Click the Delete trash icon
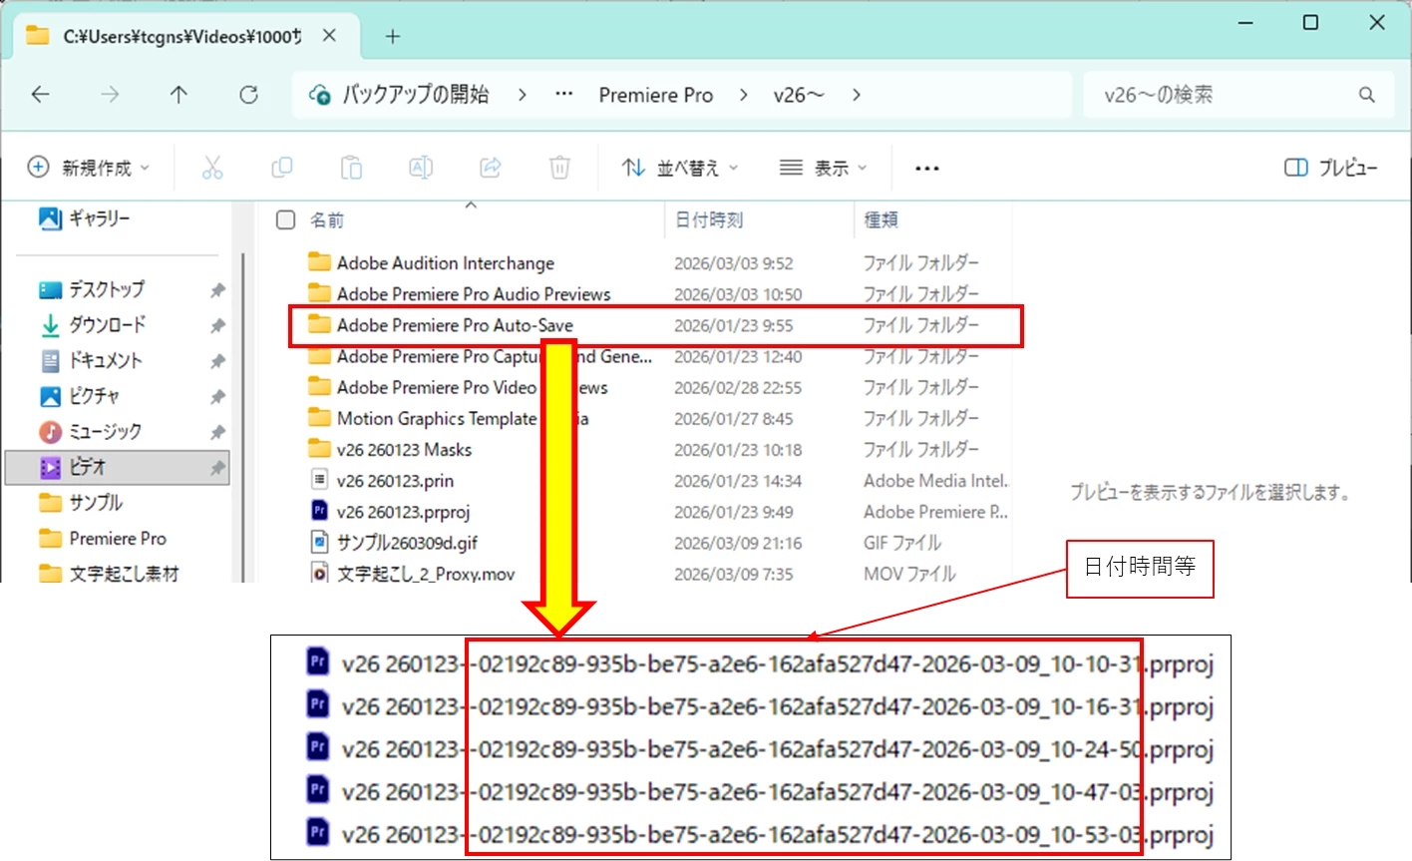Viewport: 1412px width, 861px height. (559, 168)
